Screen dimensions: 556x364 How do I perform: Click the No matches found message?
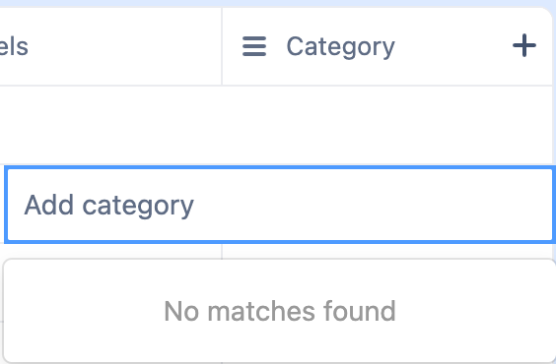[x=280, y=311]
